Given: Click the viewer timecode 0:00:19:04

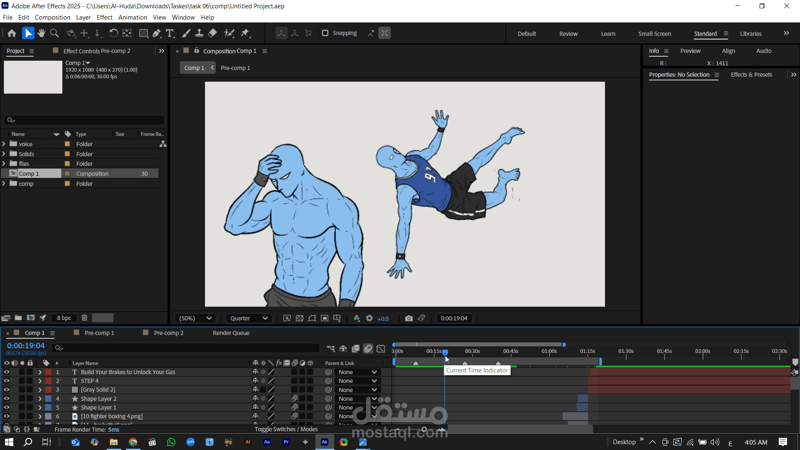Looking at the screenshot, I should tap(454, 318).
